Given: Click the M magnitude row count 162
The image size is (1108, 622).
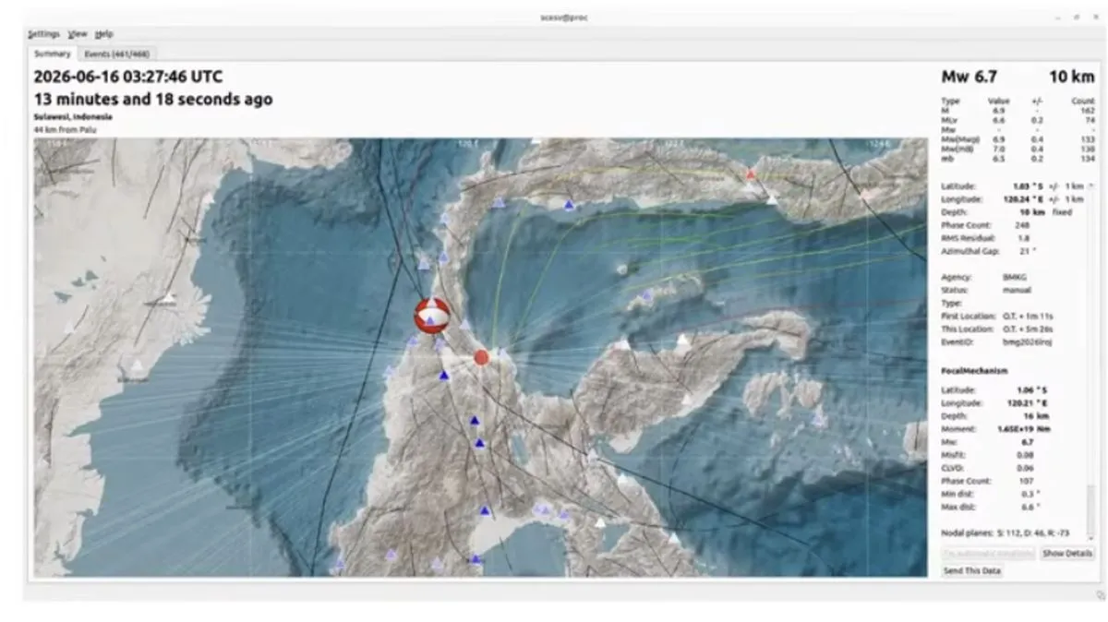Looking at the screenshot, I should 1087,111.
